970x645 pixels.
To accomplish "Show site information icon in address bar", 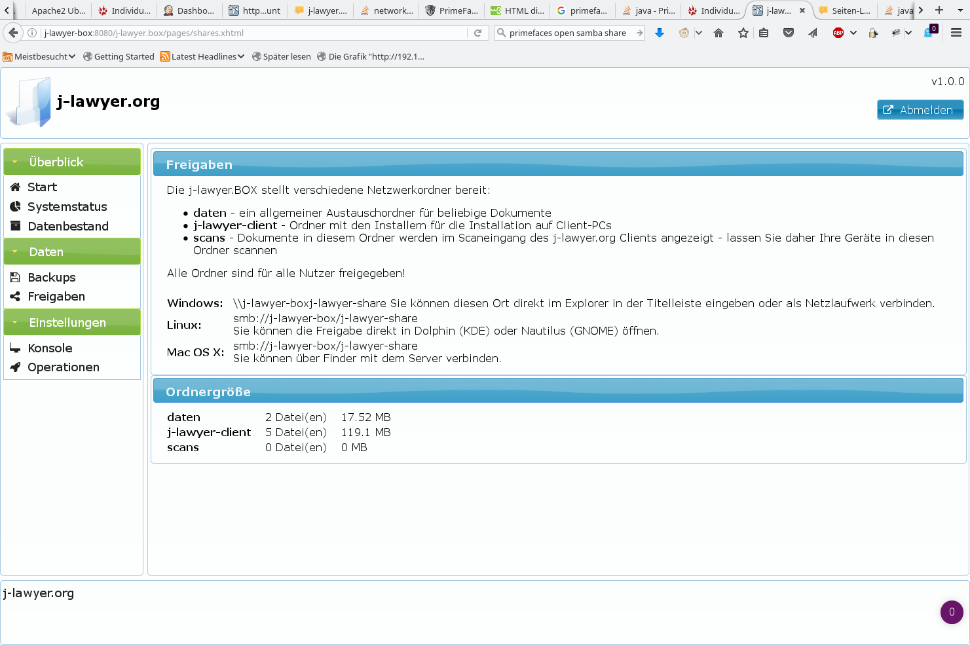I will (32, 33).
